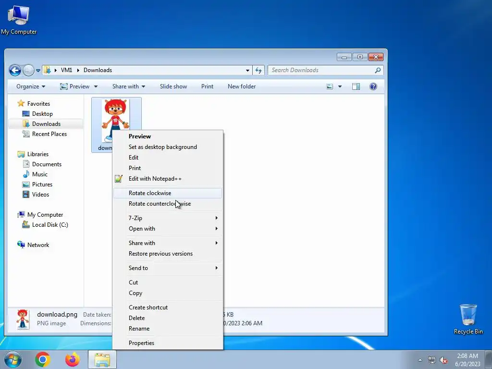Expand Share with in context menu
492x369 pixels.
tap(168, 243)
